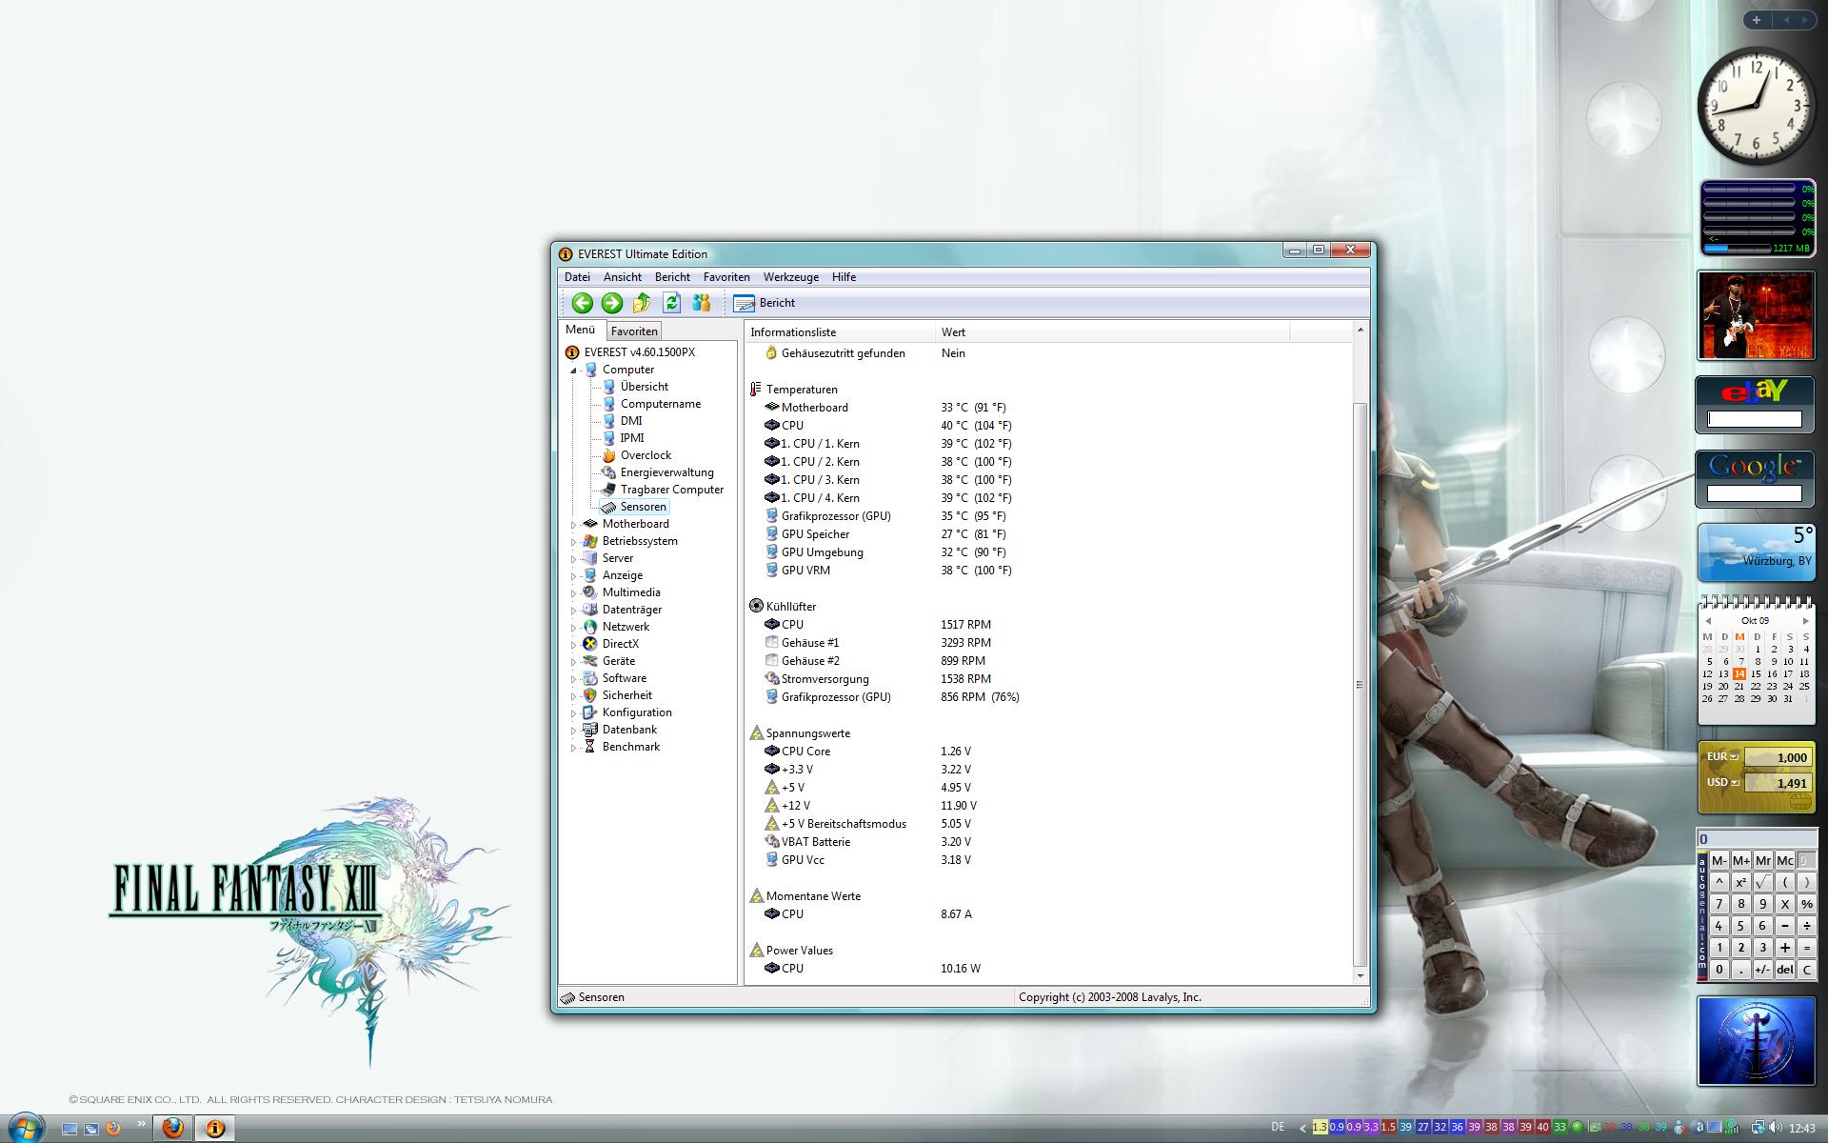This screenshot has width=1828, height=1143.
Task: Click the Windows Start orb
Action: (x=26, y=1127)
